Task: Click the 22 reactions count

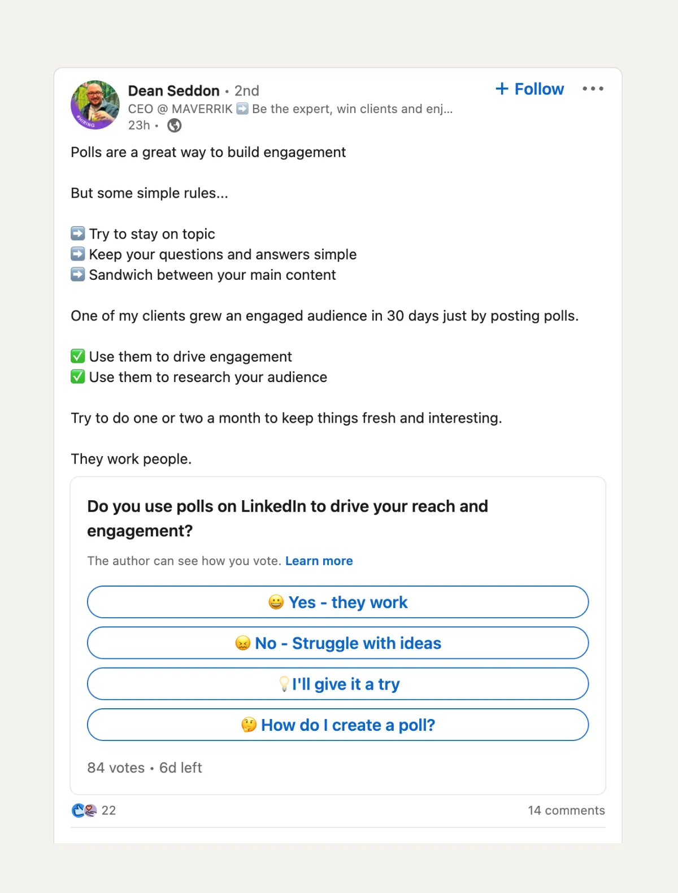Action: (x=108, y=810)
